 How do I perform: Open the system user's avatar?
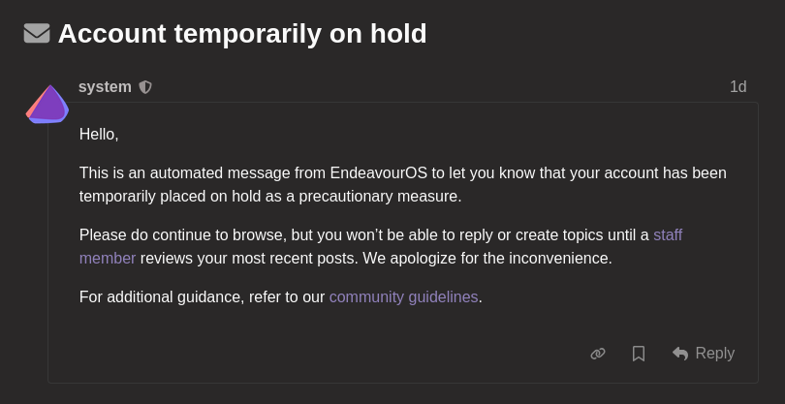47,104
